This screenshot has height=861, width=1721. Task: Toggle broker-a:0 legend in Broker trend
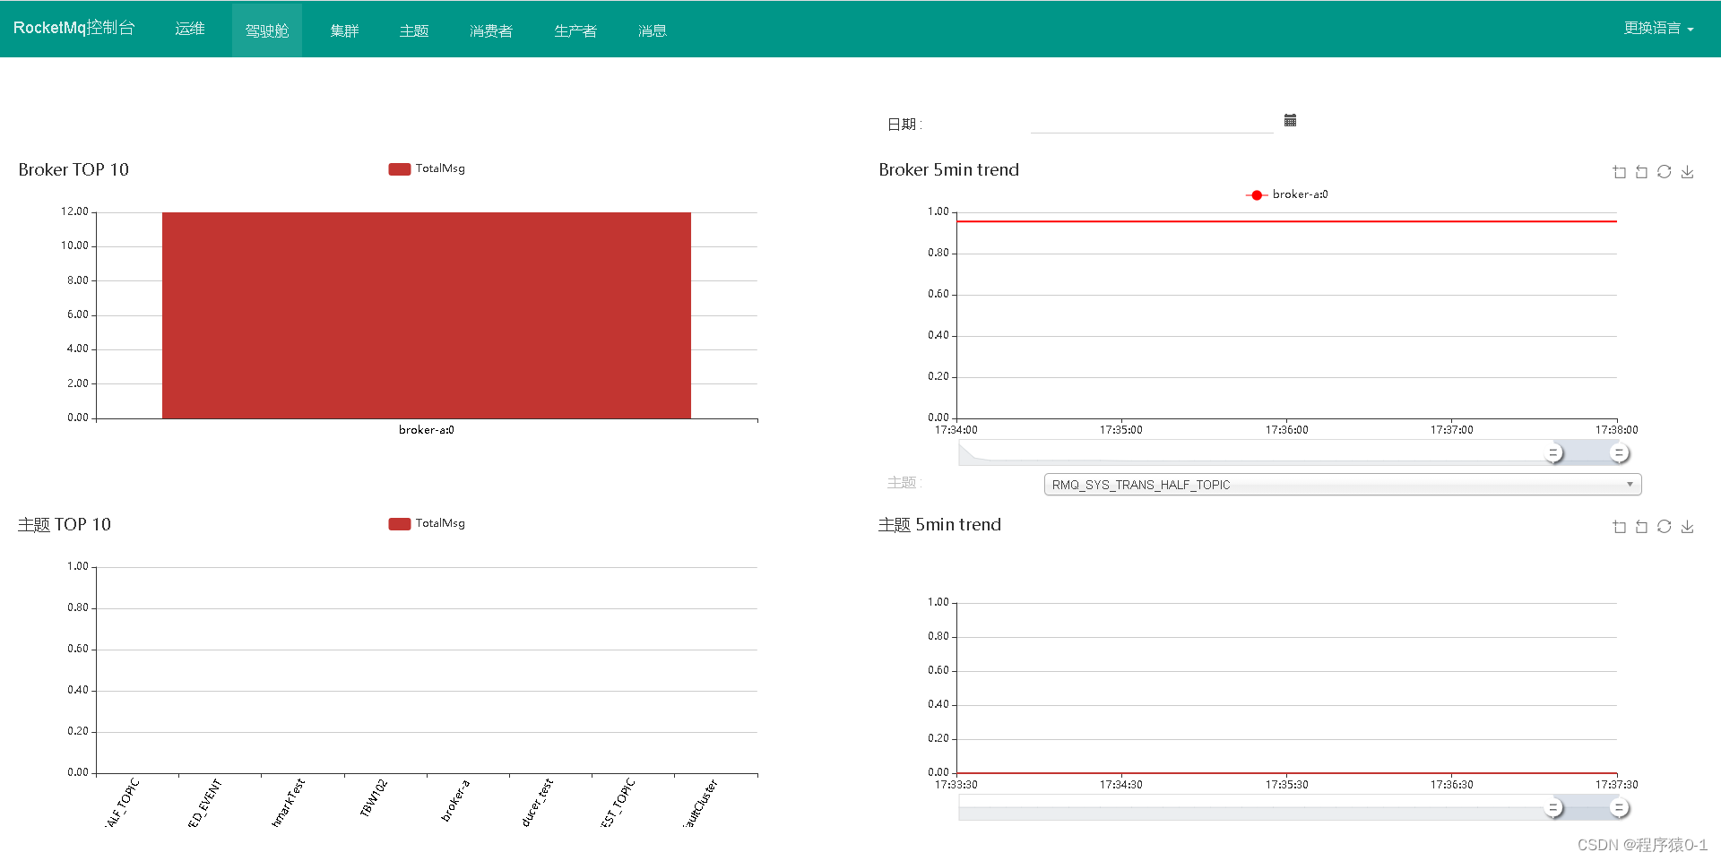[1287, 194]
